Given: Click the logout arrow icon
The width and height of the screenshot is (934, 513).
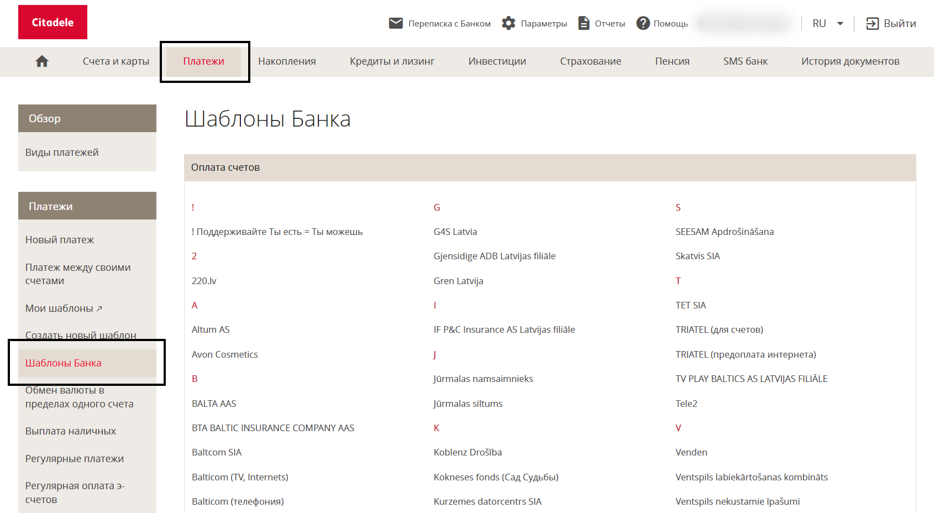Looking at the screenshot, I should click(872, 23).
